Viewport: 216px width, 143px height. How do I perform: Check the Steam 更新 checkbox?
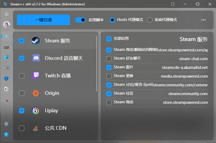[109, 76]
